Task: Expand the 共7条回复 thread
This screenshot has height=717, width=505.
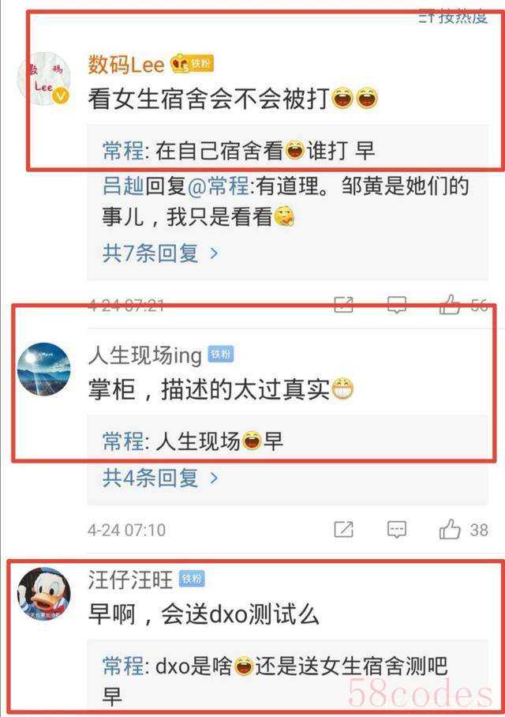Action: pos(160,253)
